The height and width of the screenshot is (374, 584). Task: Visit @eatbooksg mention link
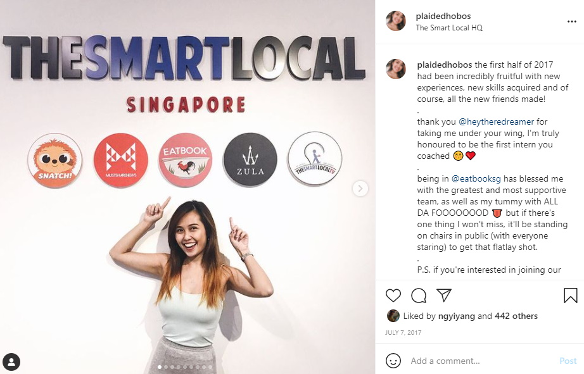(476, 178)
